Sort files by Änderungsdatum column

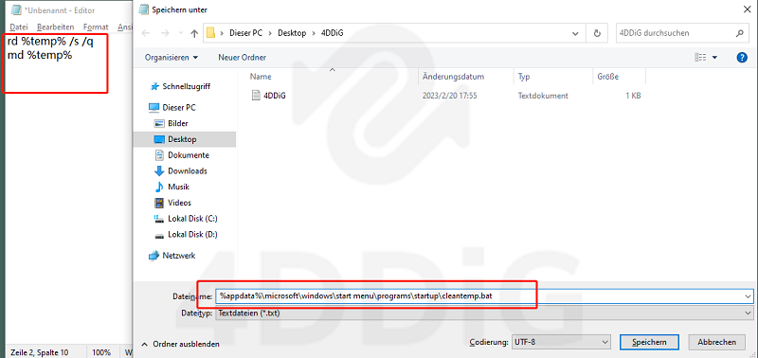(x=453, y=77)
